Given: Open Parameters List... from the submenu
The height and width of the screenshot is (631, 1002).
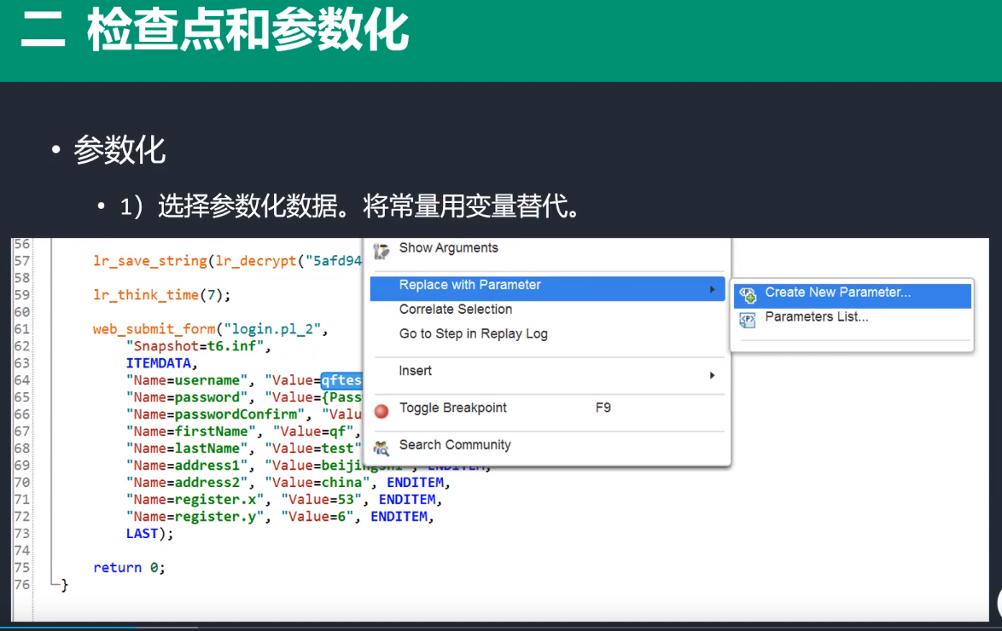Looking at the screenshot, I should click(x=817, y=316).
